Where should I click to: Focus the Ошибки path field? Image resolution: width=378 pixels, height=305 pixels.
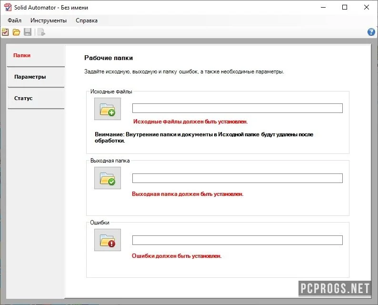(x=238, y=240)
